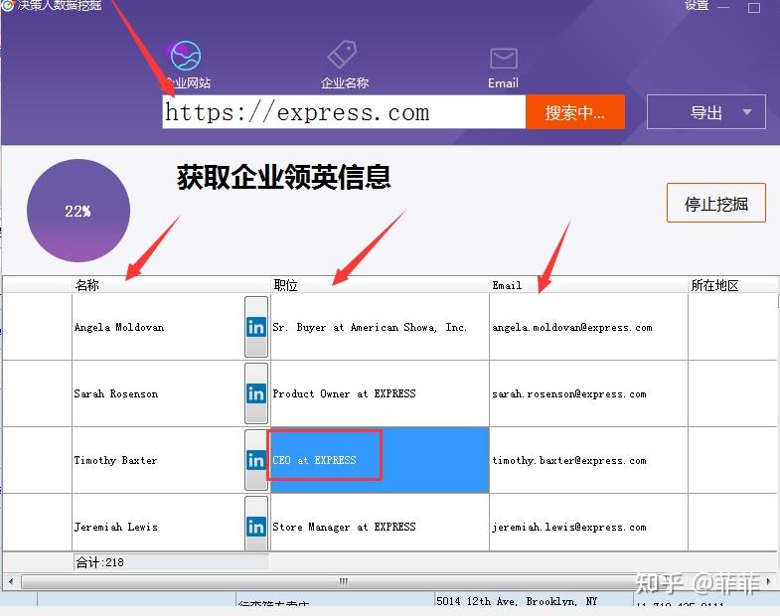Click the horizontal scrollbar thumb
Viewport: 780px width, 616px height.
(x=343, y=581)
